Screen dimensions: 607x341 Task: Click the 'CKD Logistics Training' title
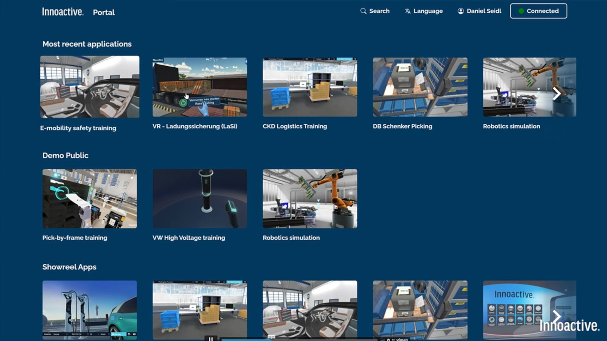[x=295, y=126]
